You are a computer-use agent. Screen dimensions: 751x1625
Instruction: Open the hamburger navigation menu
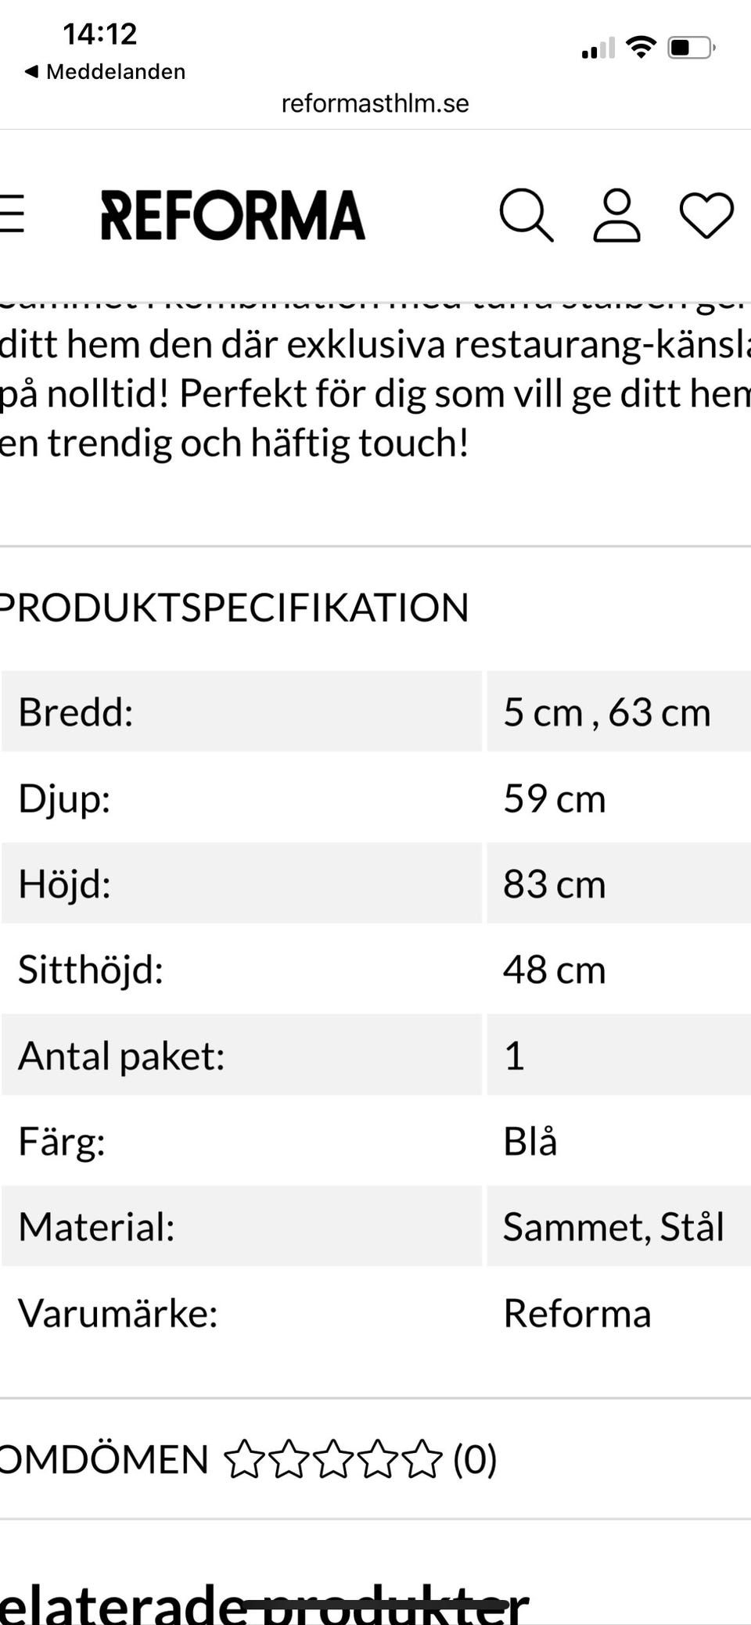13,214
